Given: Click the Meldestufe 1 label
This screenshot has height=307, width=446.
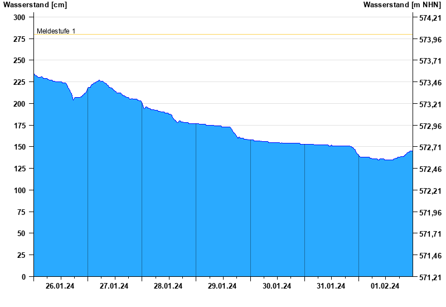Looking at the screenshot, I should 56,31.
